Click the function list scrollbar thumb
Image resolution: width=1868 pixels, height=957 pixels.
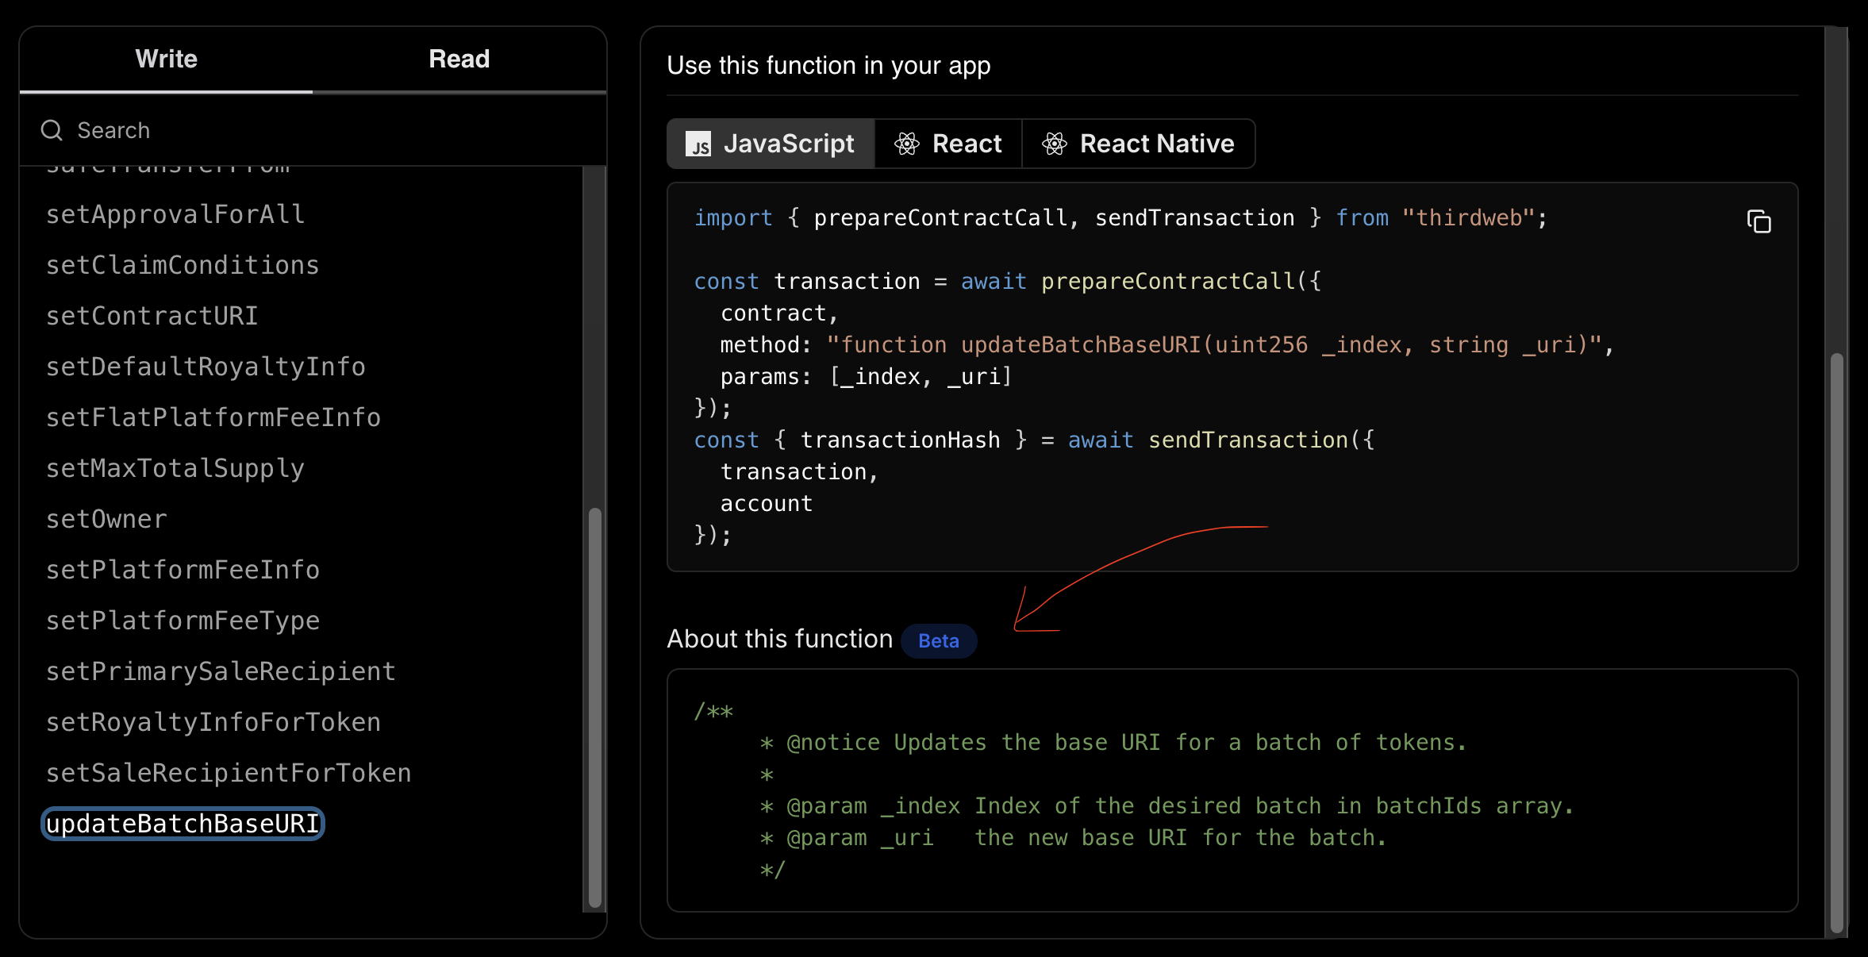[x=594, y=706]
